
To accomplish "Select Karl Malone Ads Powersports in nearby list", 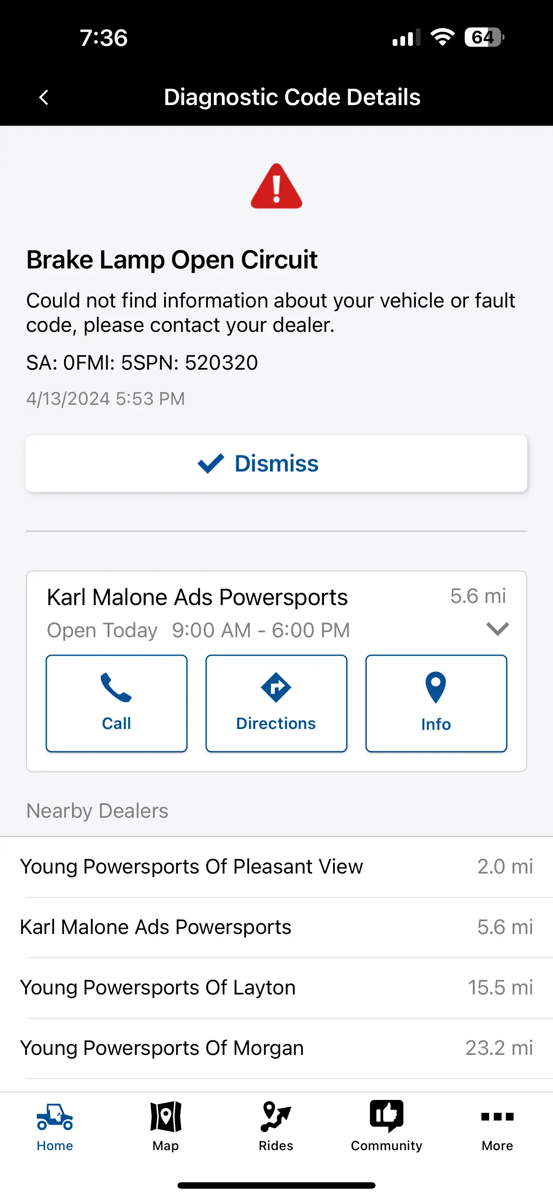I will (276, 927).
